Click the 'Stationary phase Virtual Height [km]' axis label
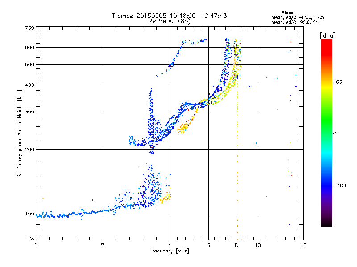 pos(19,133)
